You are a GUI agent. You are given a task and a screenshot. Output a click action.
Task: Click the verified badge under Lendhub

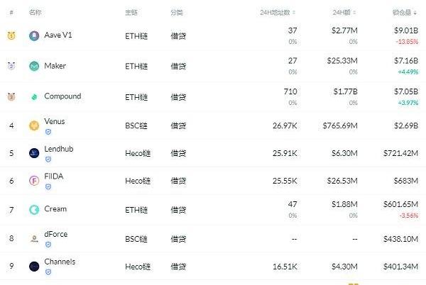click(48, 160)
